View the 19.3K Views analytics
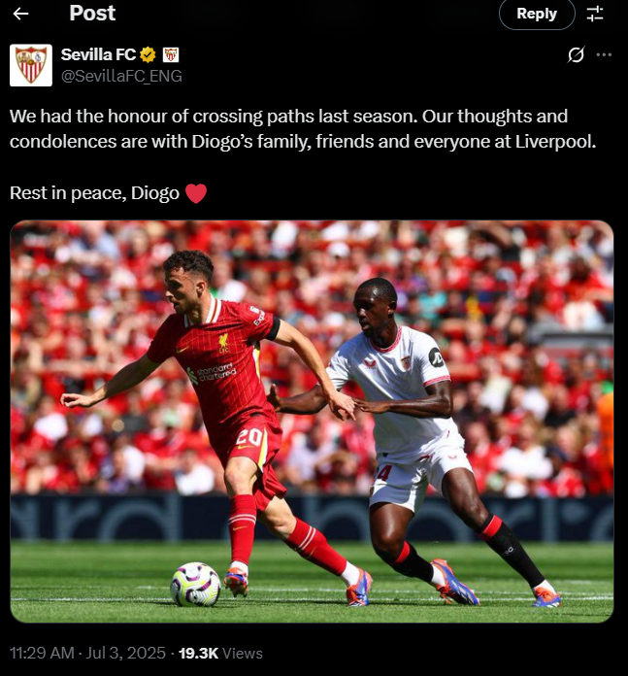 220,653
